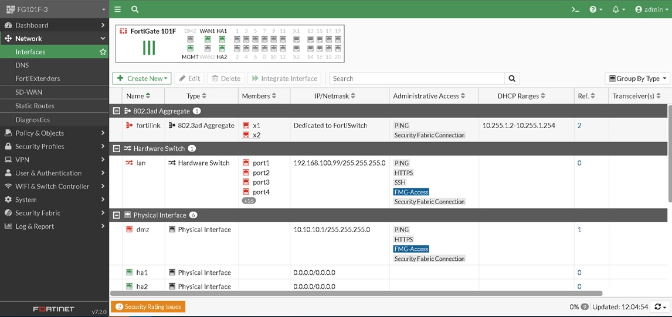672x317 pixels.
Task: Expand Security Profiles menu
Action: (55, 147)
